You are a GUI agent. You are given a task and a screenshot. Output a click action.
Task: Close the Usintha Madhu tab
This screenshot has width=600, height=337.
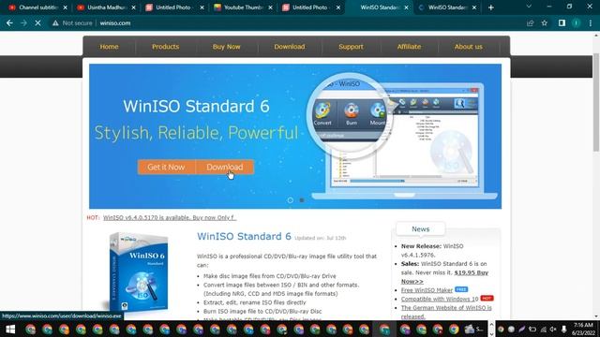click(133, 7)
